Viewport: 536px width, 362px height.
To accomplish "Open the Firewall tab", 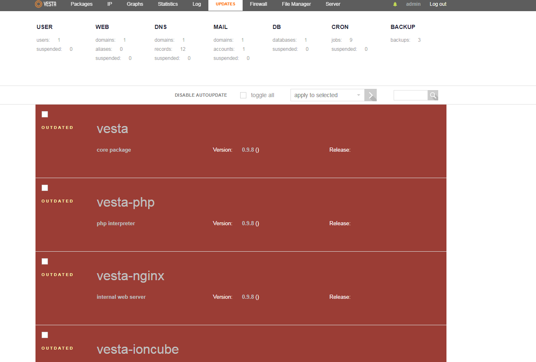I will (258, 4).
